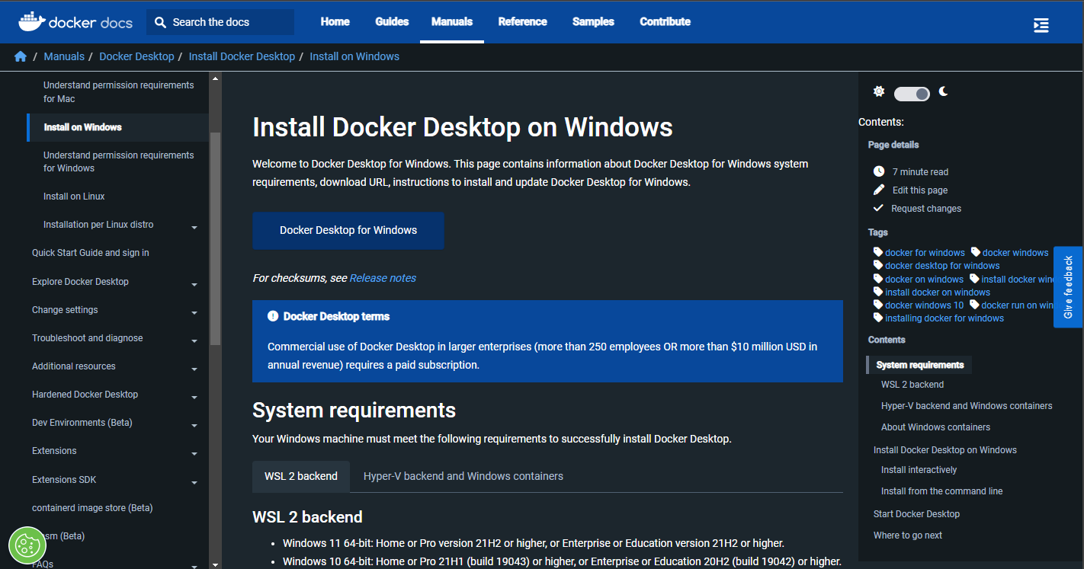
Task: Click the pencil icon beside Edit this page
Action: coord(879,190)
